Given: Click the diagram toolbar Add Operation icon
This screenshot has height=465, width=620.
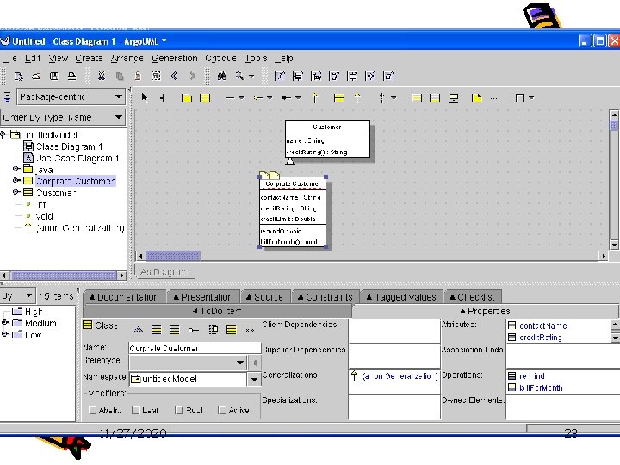Looking at the screenshot, I should click(435, 97).
